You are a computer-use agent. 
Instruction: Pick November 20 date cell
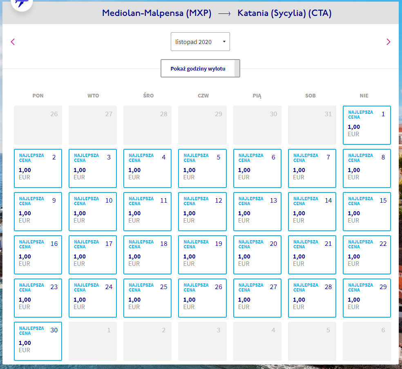[257, 255]
